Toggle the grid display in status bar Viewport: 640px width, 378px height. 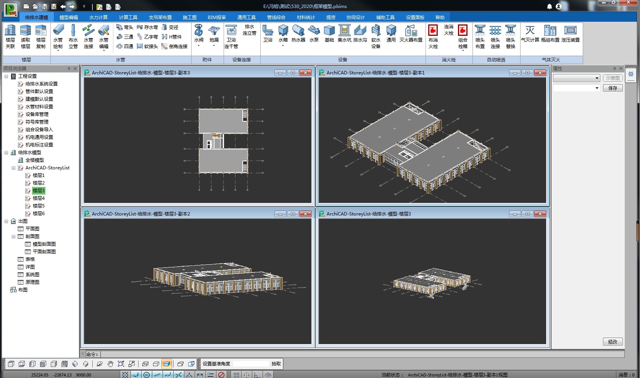pyautogui.click(x=236, y=375)
